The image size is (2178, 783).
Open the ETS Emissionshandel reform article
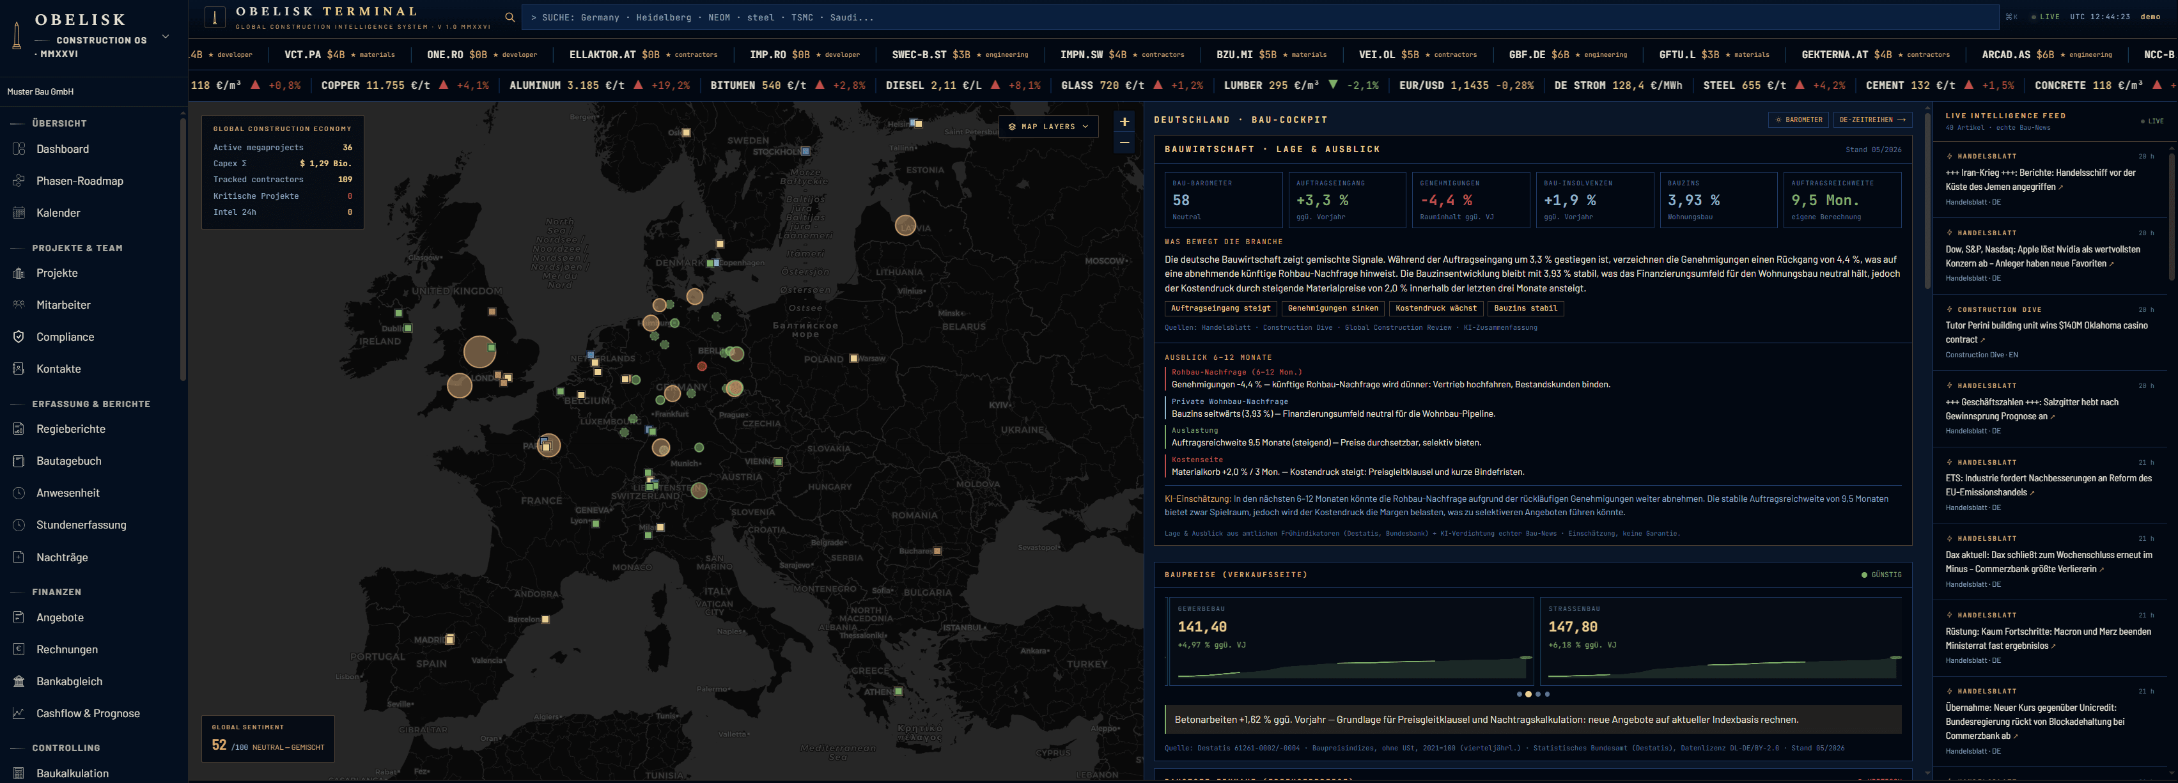point(2049,485)
